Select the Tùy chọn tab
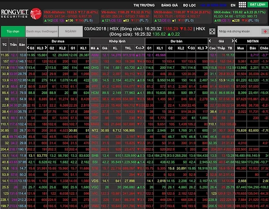This screenshot has height=209, width=269. (12, 31)
